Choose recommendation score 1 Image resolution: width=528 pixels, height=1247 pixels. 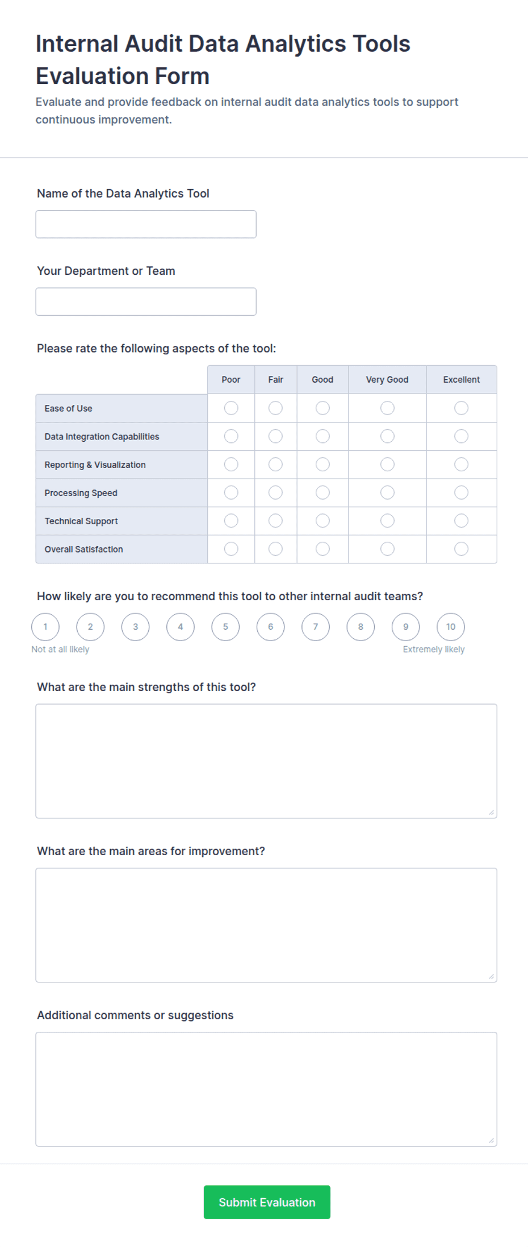tap(45, 627)
